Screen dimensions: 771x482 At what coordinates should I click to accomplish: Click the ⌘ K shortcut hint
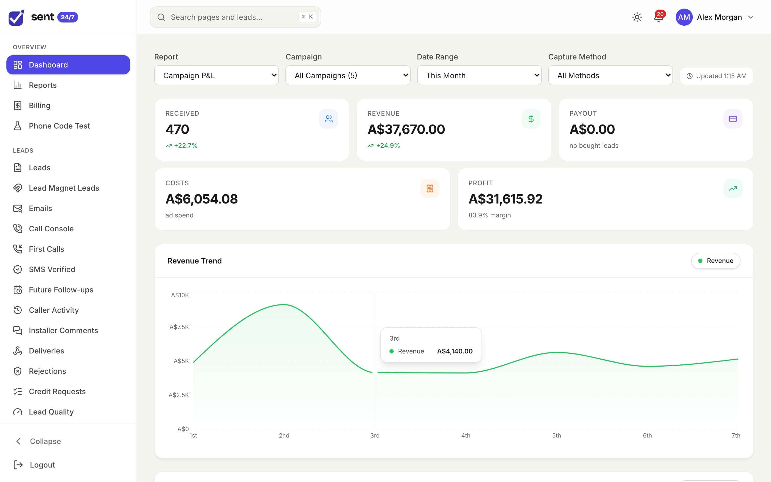tap(307, 17)
